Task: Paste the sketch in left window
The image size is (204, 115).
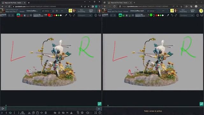Action: click(38, 113)
